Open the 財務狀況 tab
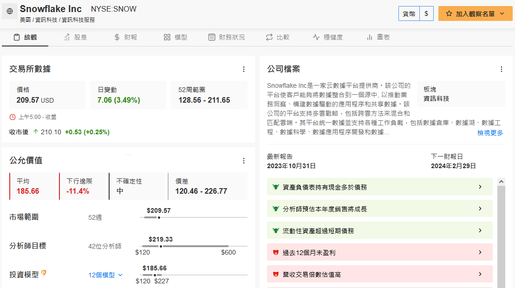The image size is (515, 288). click(x=227, y=38)
